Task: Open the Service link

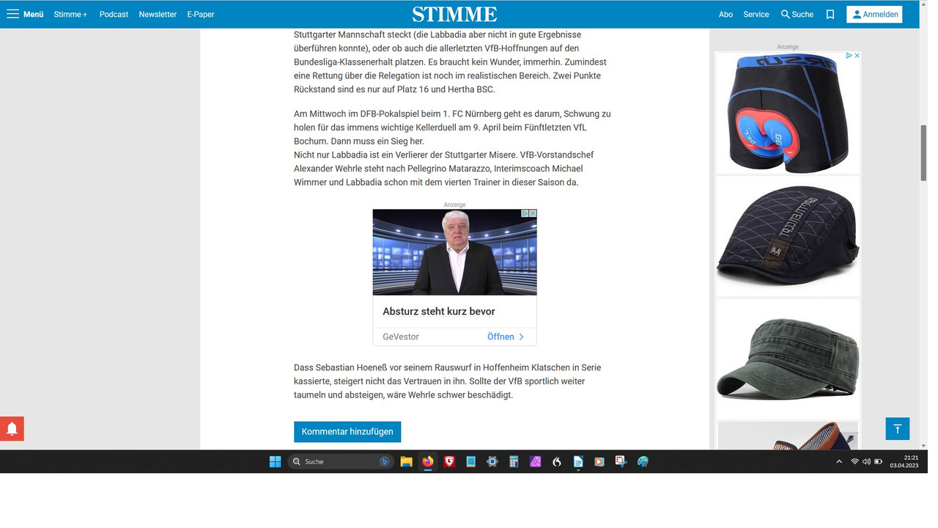Action: 756,14
